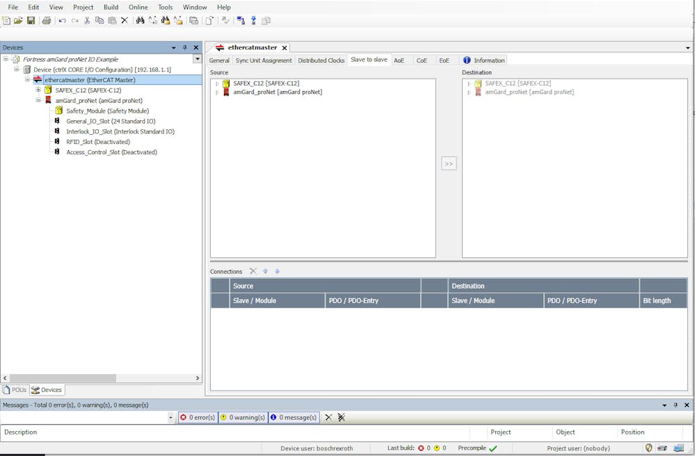Switch to the Sync Unit Assignment tab

(264, 60)
